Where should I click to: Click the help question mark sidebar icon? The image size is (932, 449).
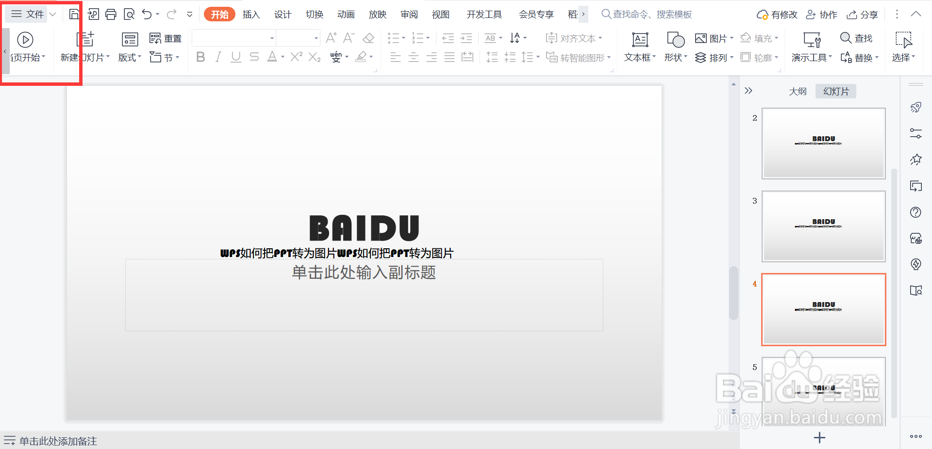(x=916, y=212)
